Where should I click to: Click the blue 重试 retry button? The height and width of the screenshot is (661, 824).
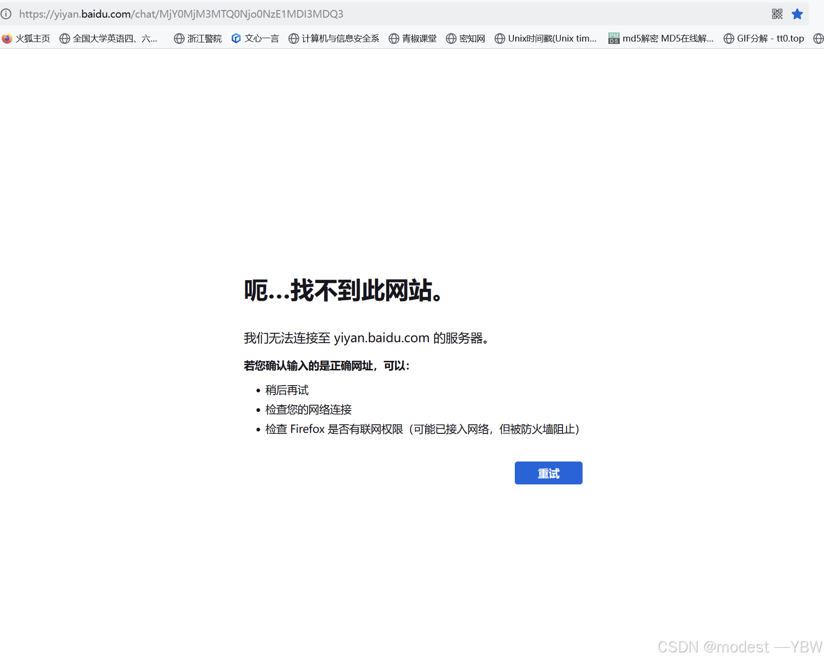[548, 473]
